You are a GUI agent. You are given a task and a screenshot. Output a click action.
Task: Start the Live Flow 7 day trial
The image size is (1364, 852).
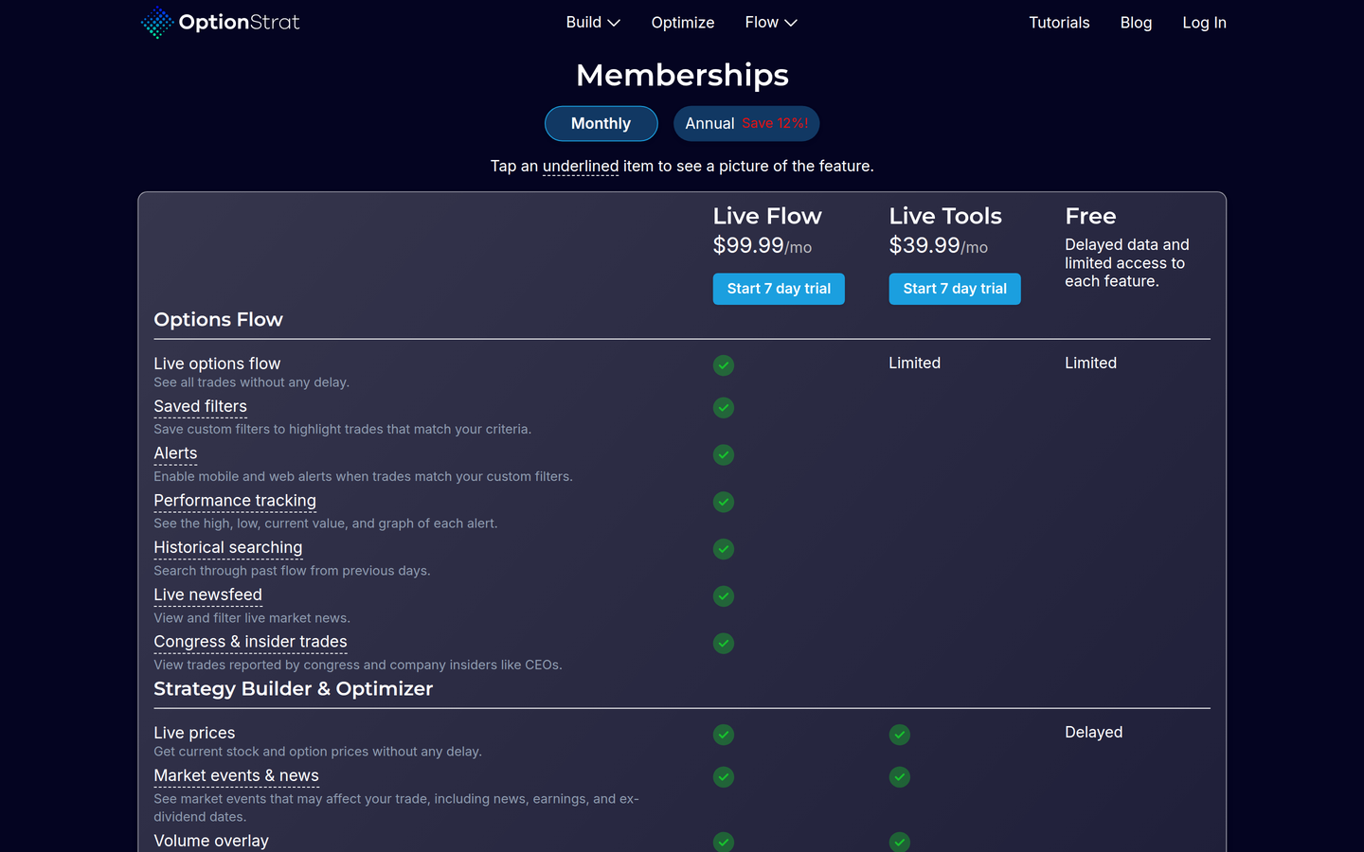click(x=779, y=289)
